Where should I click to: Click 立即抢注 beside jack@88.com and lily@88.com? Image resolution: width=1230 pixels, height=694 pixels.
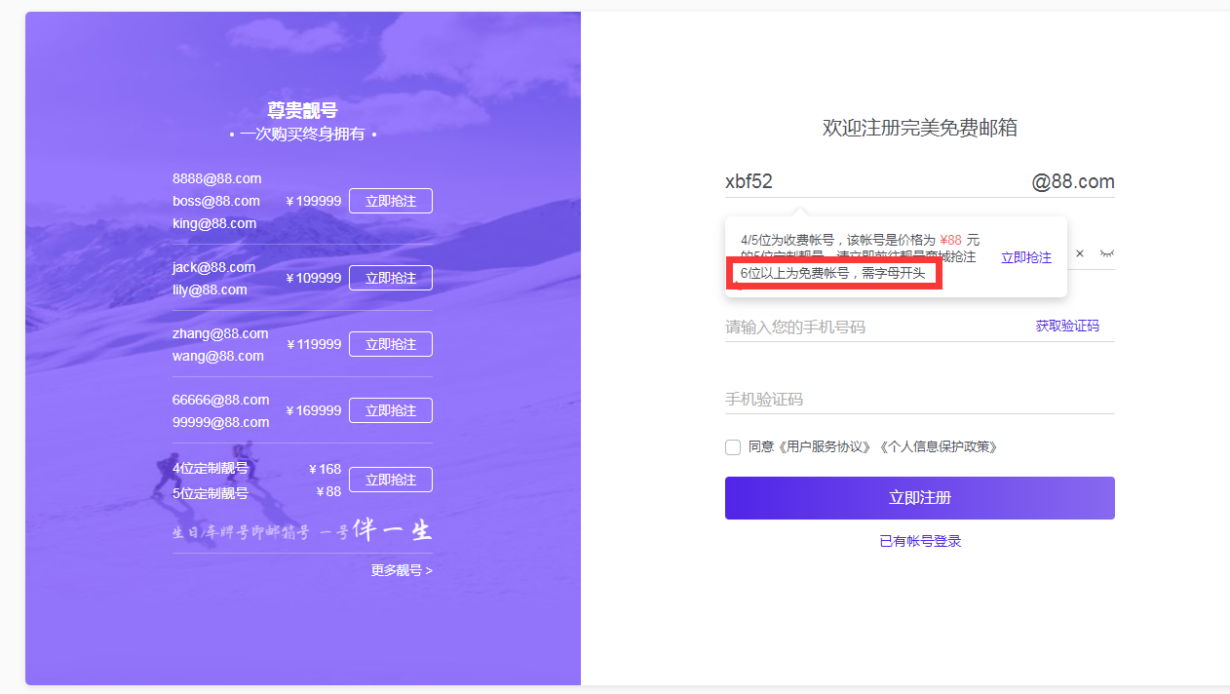(390, 278)
